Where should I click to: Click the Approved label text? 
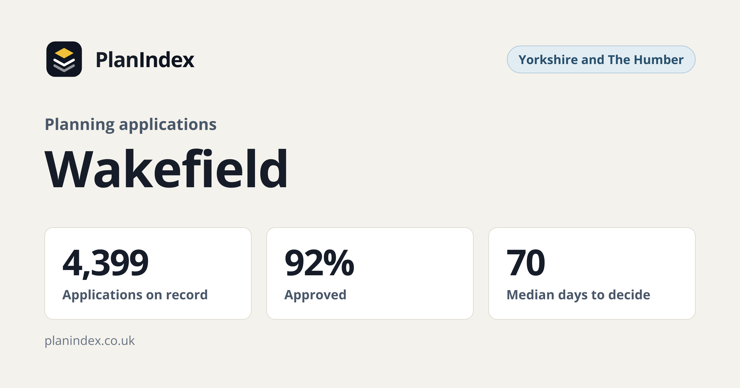tap(315, 295)
